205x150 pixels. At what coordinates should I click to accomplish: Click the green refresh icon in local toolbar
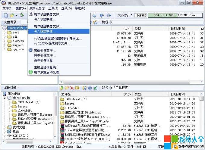(95, 88)
